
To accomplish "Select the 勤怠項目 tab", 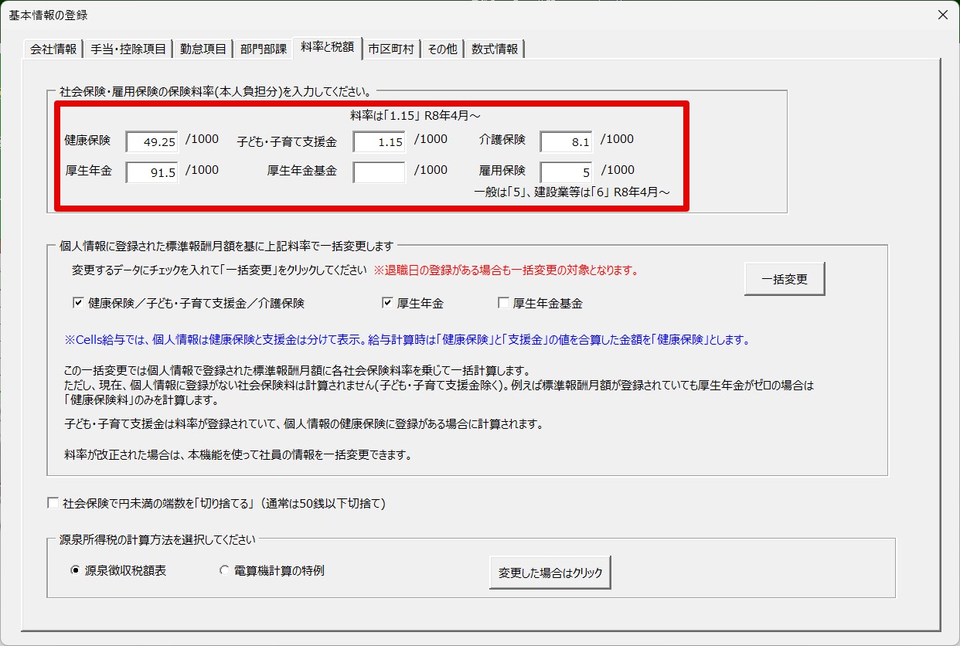I will click(x=203, y=49).
